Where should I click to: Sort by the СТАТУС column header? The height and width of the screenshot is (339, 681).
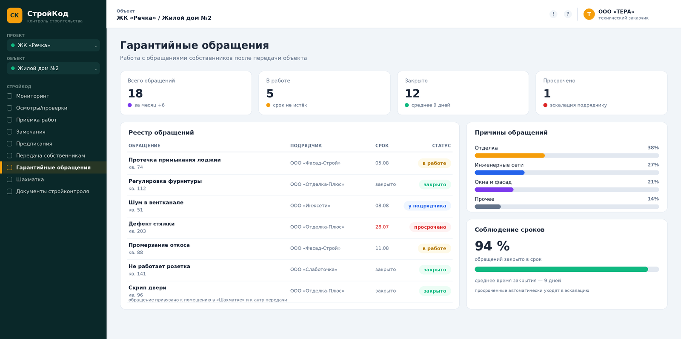click(441, 146)
